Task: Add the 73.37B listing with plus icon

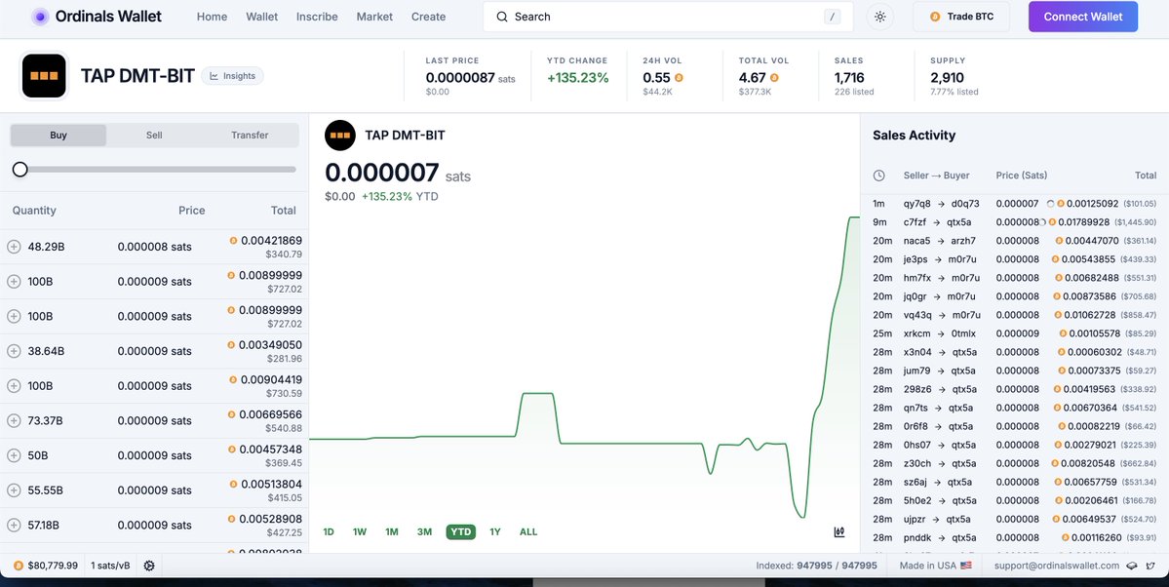Action: 14,420
